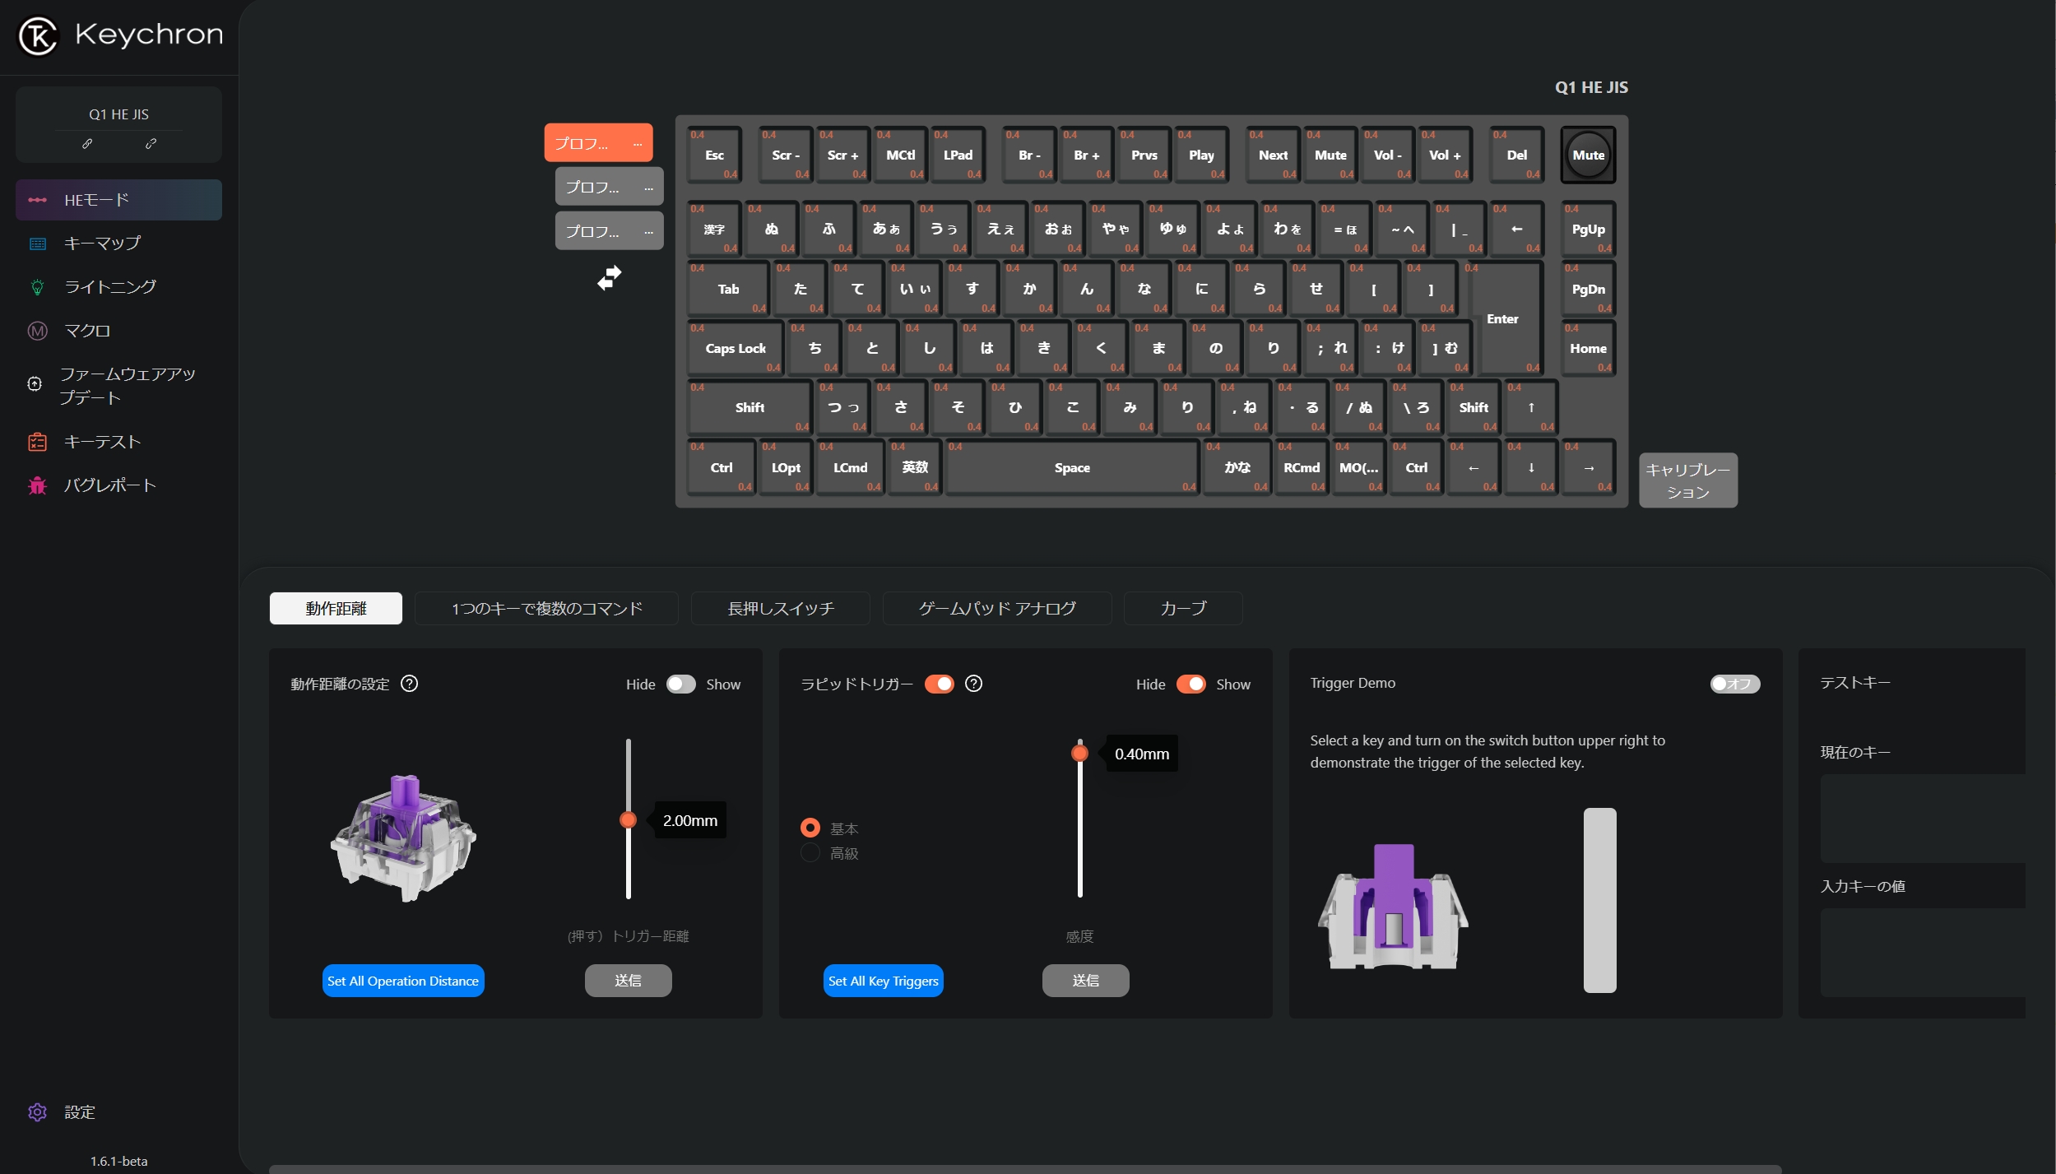2056x1174 pixels.
Task: Click the キャリブレーション calibration button
Action: [1687, 480]
